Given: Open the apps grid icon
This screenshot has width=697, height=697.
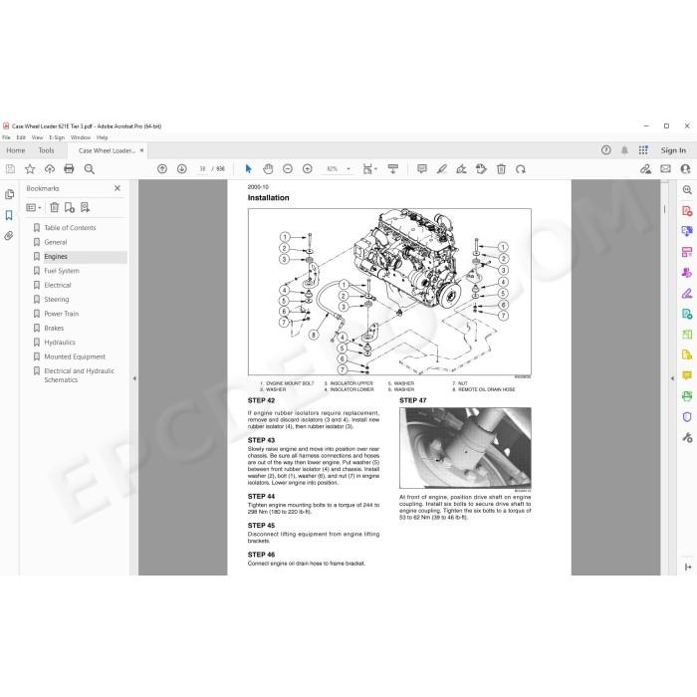Looking at the screenshot, I should (x=643, y=150).
